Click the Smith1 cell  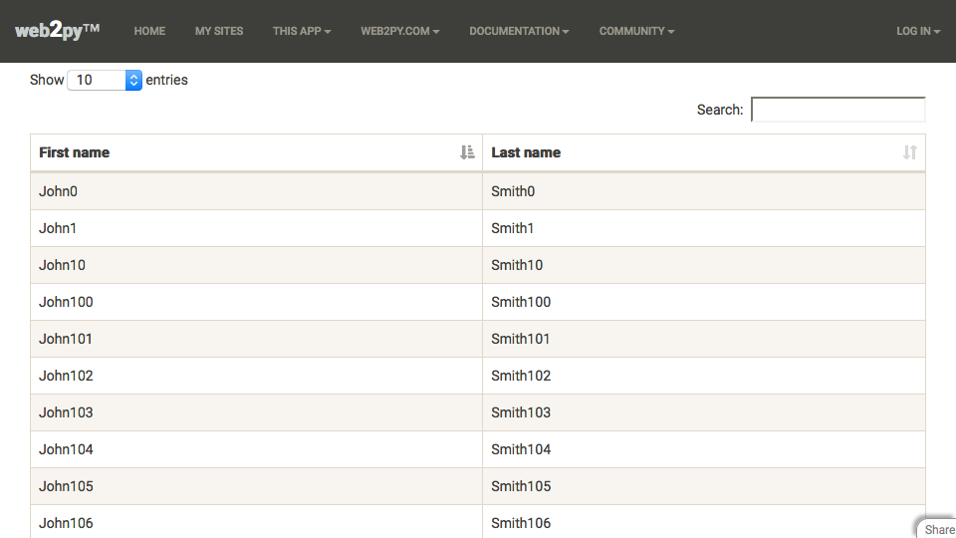(x=704, y=228)
